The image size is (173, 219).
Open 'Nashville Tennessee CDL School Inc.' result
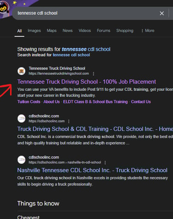92,170
